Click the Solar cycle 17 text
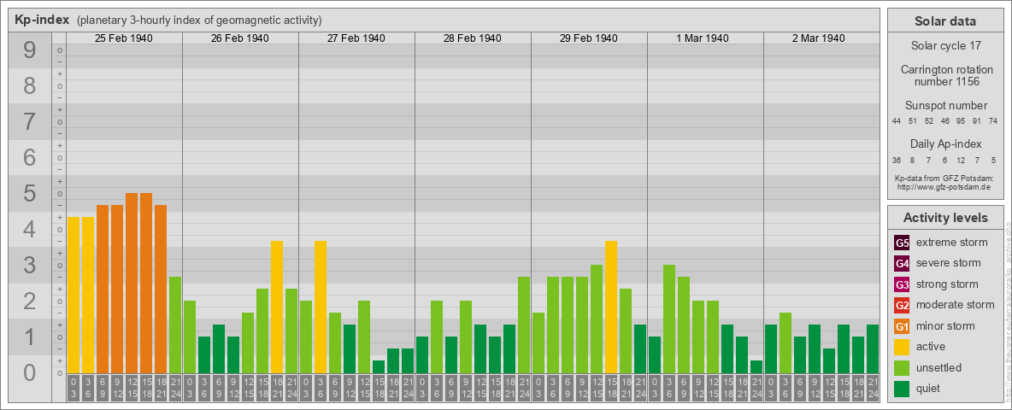Viewport: 1012px width, 410px height. tap(944, 46)
